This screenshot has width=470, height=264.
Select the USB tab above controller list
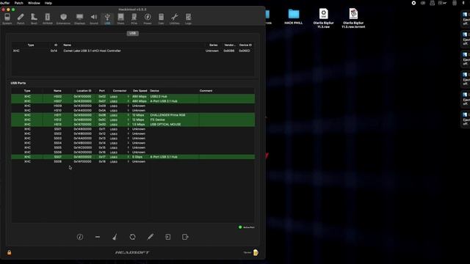coord(132,33)
